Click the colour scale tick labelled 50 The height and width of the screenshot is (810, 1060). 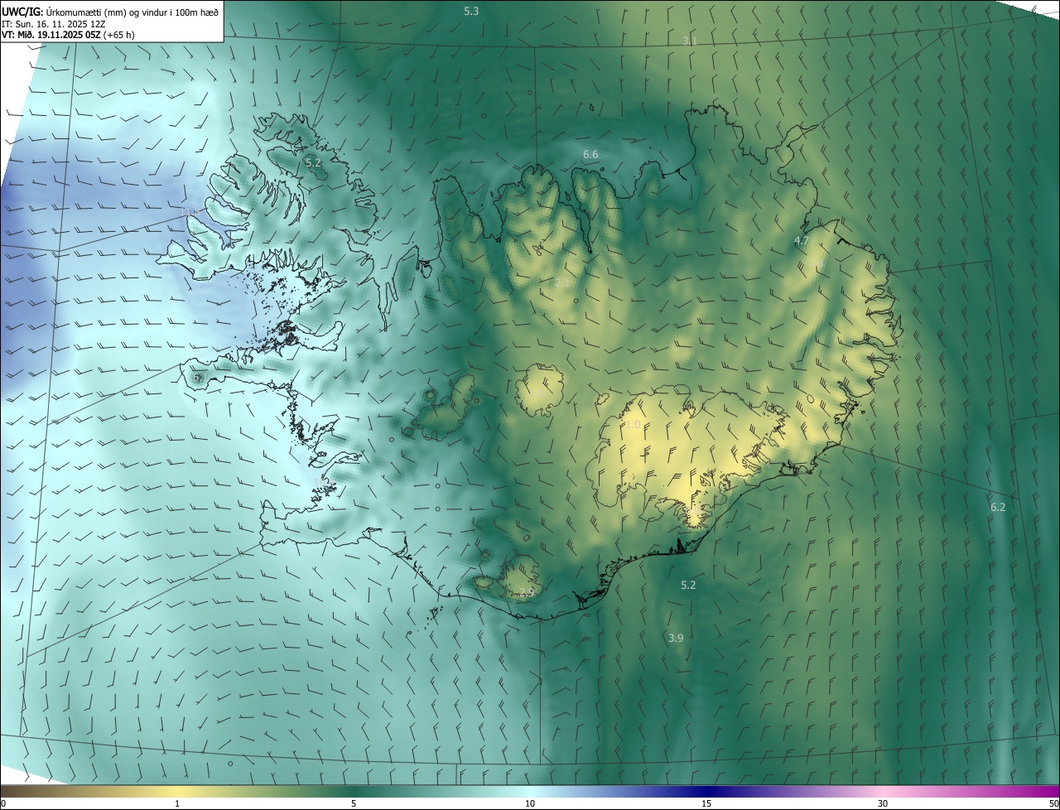coord(1053,803)
